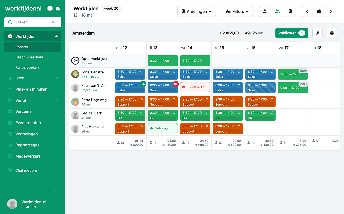Switch to department building view
Screen dimensions: 344x214
coord(290,11)
